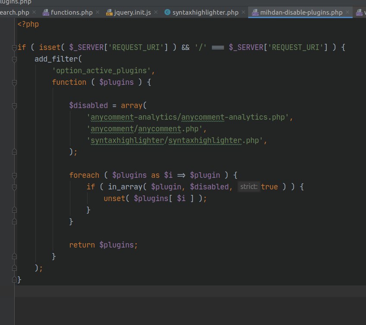Collapse the if isset REQUEST_URI block
This screenshot has width=366, height=325.
[x=14, y=47]
